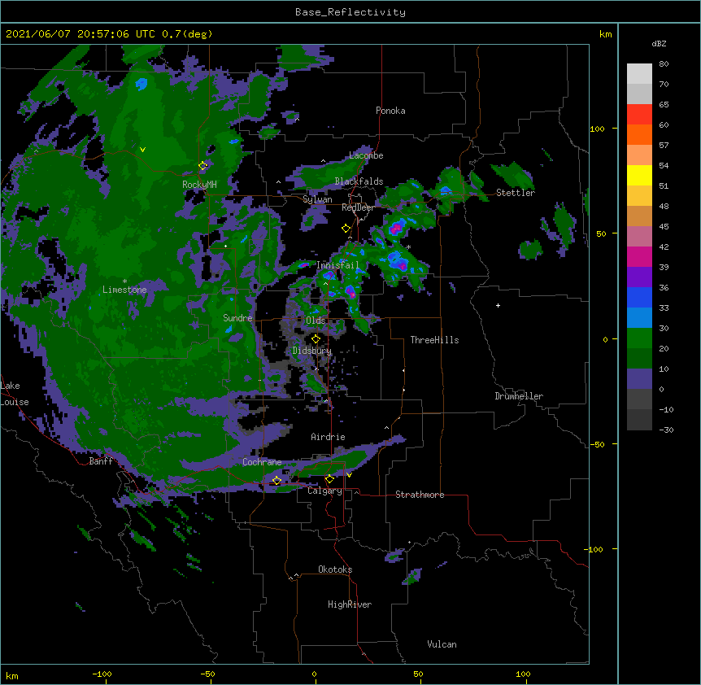
Task: Select the Lacombe city label
Action: click(x=366, y=155)
